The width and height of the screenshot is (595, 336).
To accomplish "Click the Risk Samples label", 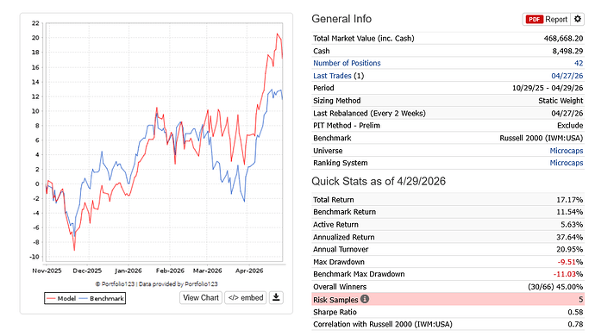I will point(335,300).
